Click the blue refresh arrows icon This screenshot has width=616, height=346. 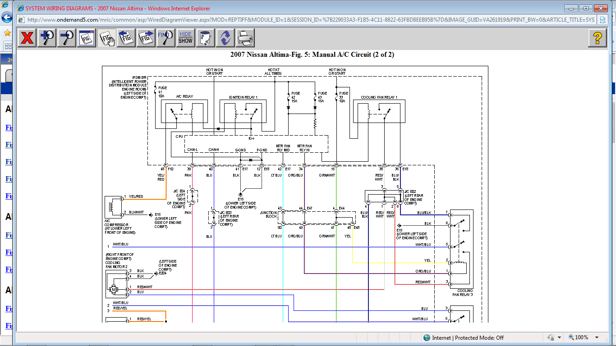click(225, 38)
